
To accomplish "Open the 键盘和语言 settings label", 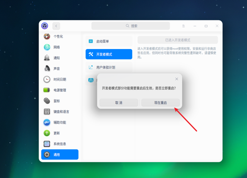I will 61,112.
